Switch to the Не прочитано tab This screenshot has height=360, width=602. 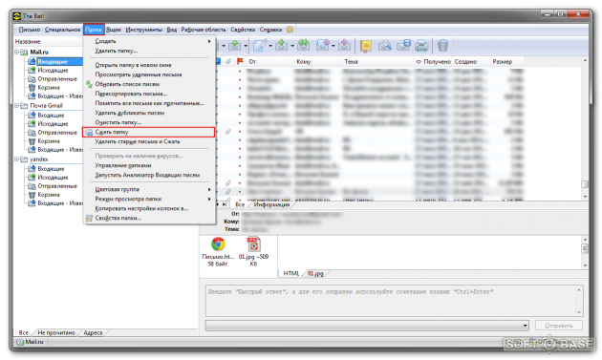56,332
